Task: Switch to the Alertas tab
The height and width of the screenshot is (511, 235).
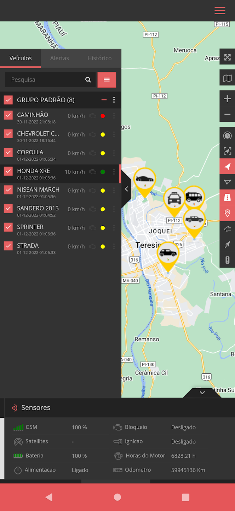Action: tap(59, 58)
